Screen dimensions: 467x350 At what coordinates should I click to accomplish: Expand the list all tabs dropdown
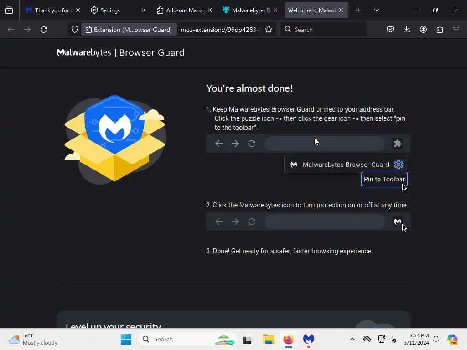point(376,10)
